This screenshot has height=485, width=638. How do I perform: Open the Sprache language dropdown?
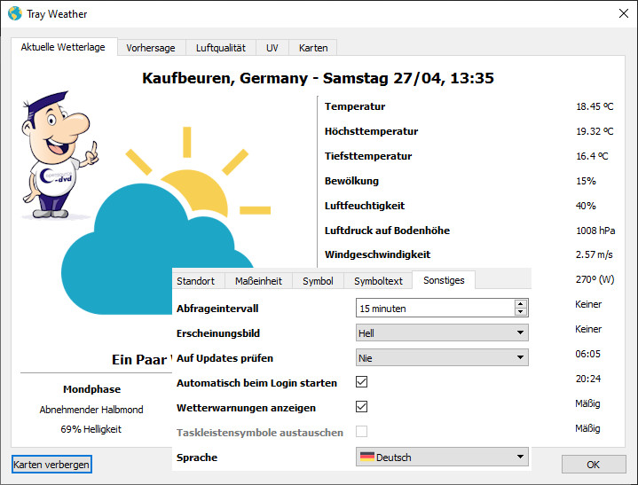point(441,458)
